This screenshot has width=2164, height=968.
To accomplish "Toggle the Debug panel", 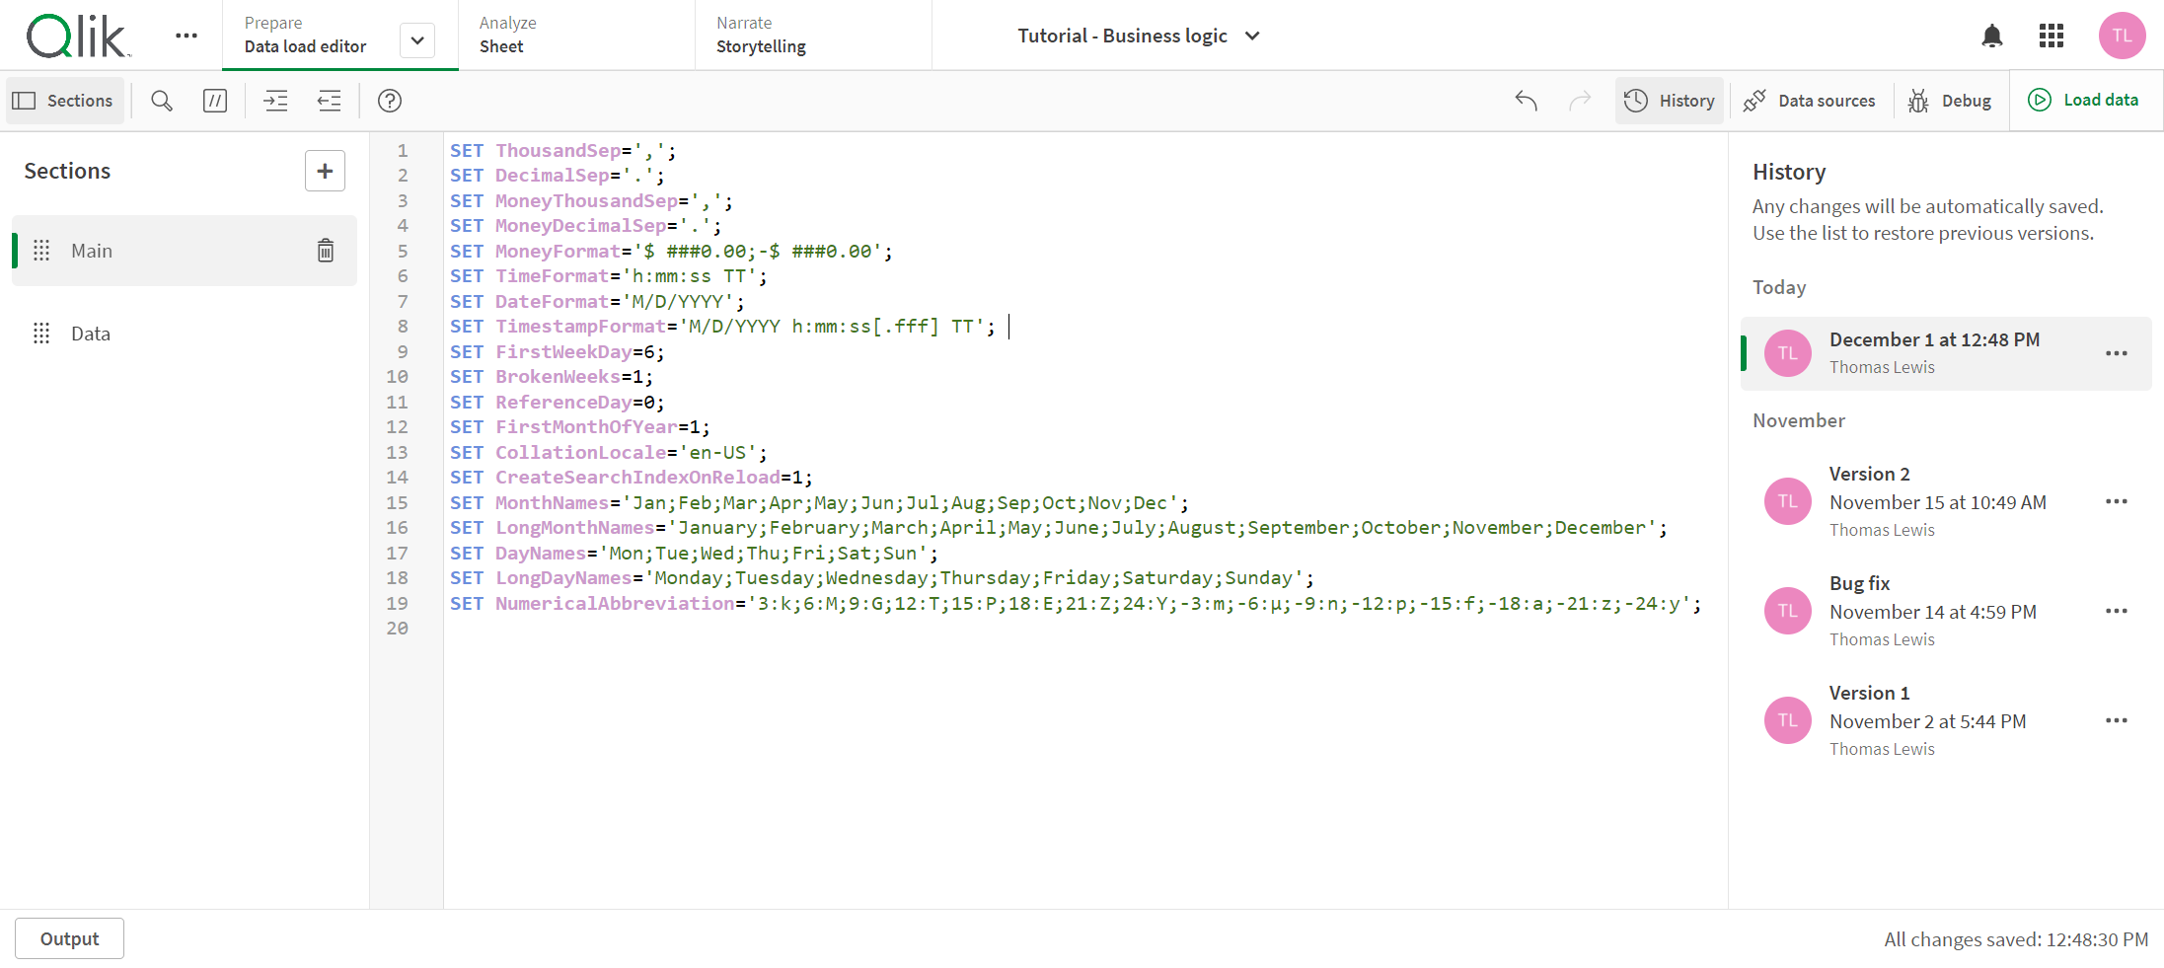I will pos(1950,101).
